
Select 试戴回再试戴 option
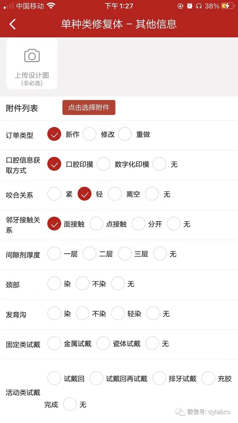(96, 378)
